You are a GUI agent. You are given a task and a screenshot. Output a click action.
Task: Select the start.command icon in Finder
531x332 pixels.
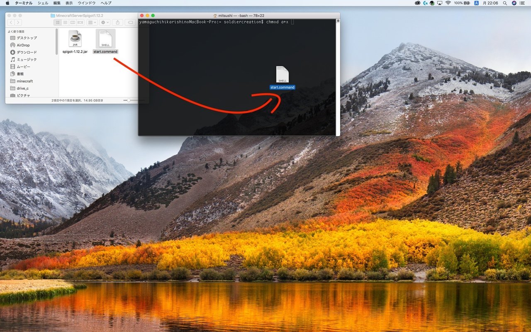point(106,39)
